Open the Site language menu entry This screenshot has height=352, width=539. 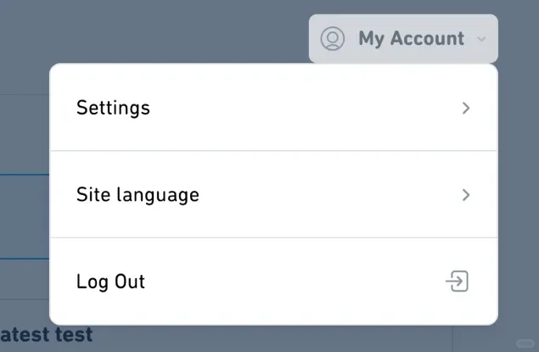273,194
